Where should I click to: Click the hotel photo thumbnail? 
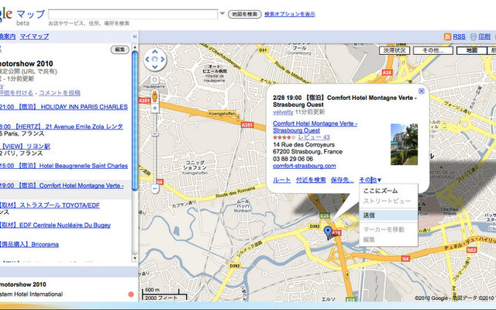click(x=404, y=144)
